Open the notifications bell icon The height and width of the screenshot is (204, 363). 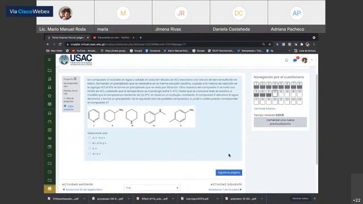pyautogui.click(x=286, y=60)
